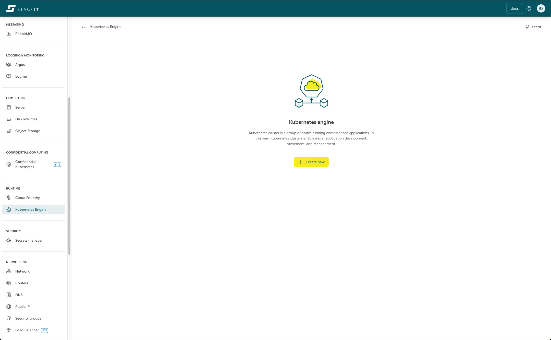Open Security groups
Viewport: 551px width, 340px height.
28,318
